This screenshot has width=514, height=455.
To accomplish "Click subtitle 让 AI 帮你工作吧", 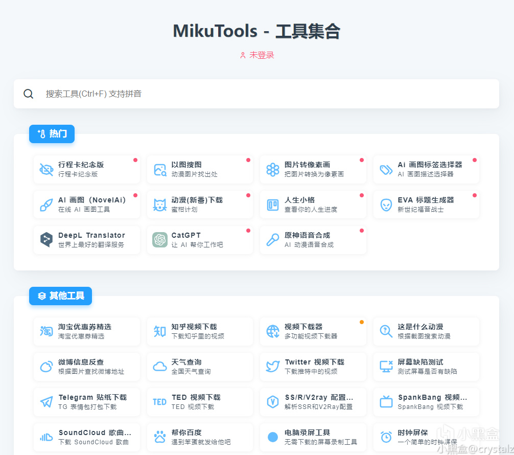I will pos(197,245).
